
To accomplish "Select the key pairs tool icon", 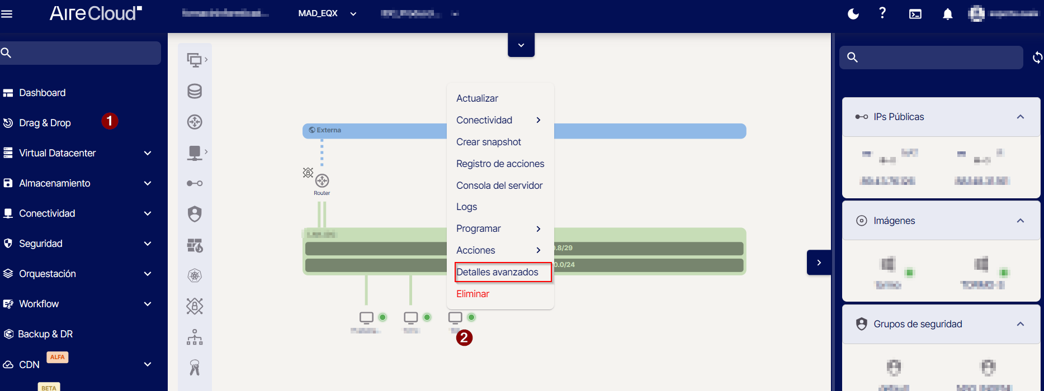I will coord(195,368).
